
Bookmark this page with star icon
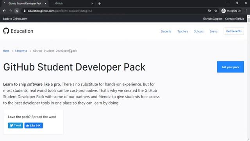click(216, 11)
